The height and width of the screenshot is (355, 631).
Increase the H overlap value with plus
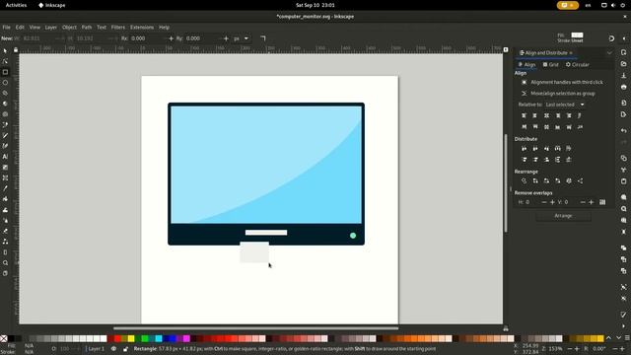point(552,202)
